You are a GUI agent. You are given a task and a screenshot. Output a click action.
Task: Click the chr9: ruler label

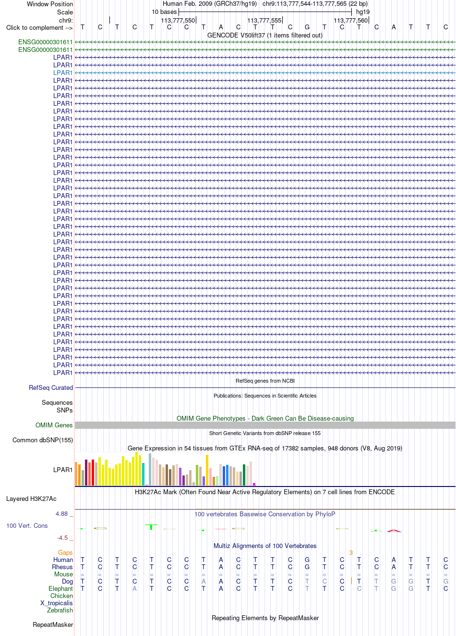pos(66,20)
